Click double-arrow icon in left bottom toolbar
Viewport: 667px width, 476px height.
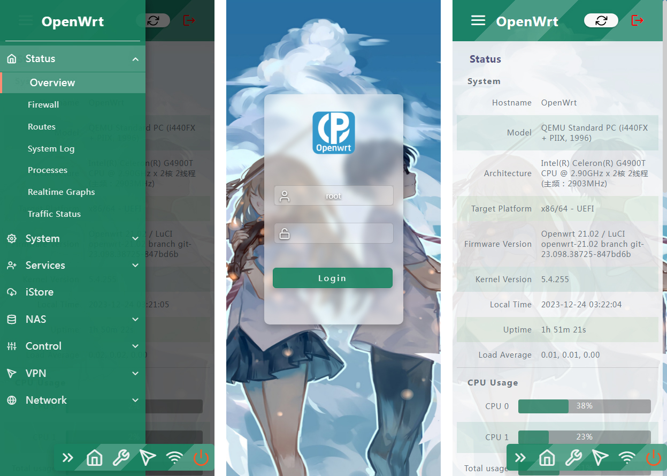(x=68, y=458)
